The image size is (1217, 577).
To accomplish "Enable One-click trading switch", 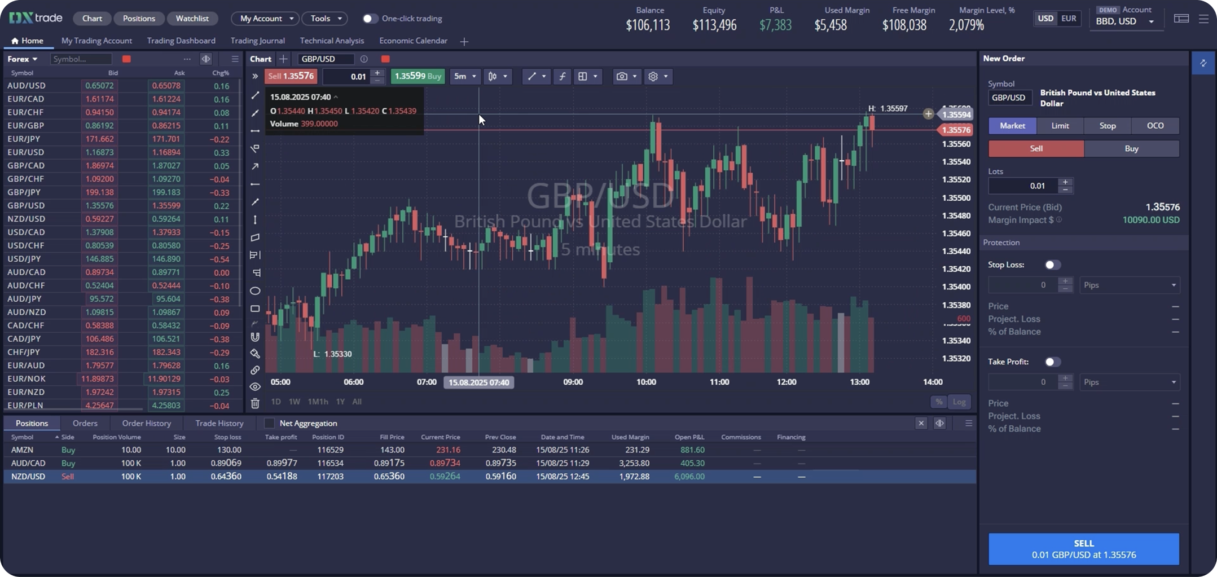I will point(368,19).
